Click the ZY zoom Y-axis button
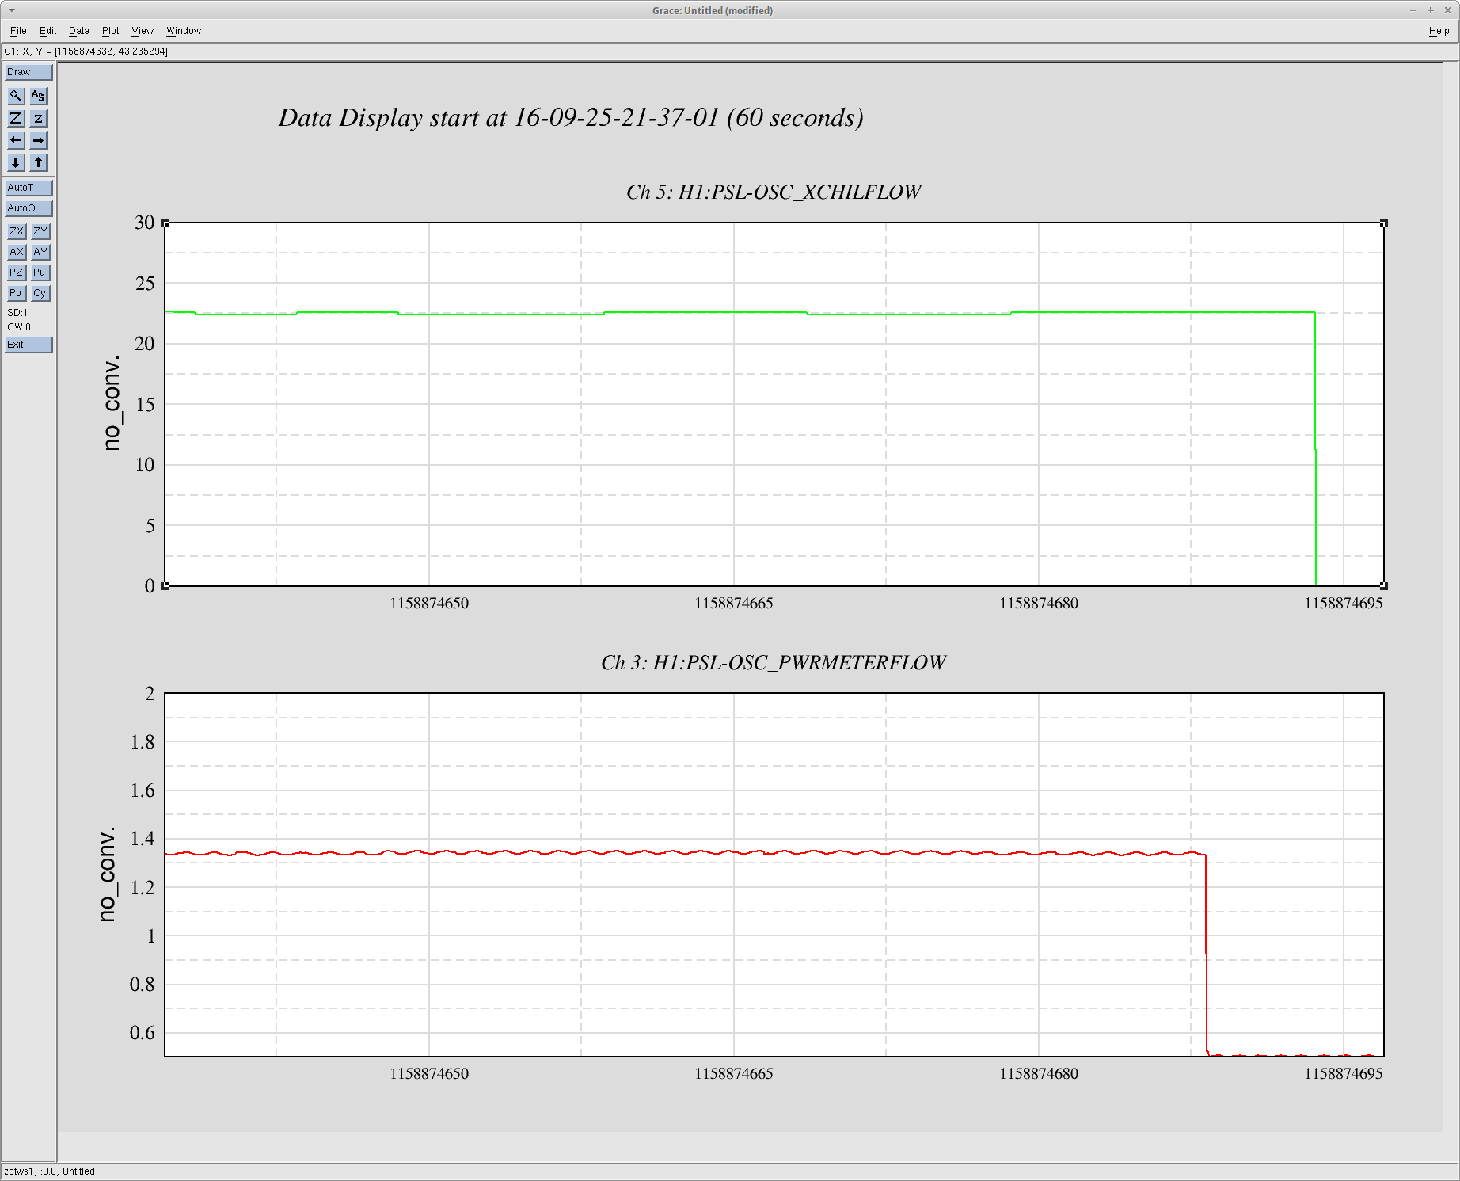The width and height of the screenshot is (1460, 1181). [x=40, y=231]
